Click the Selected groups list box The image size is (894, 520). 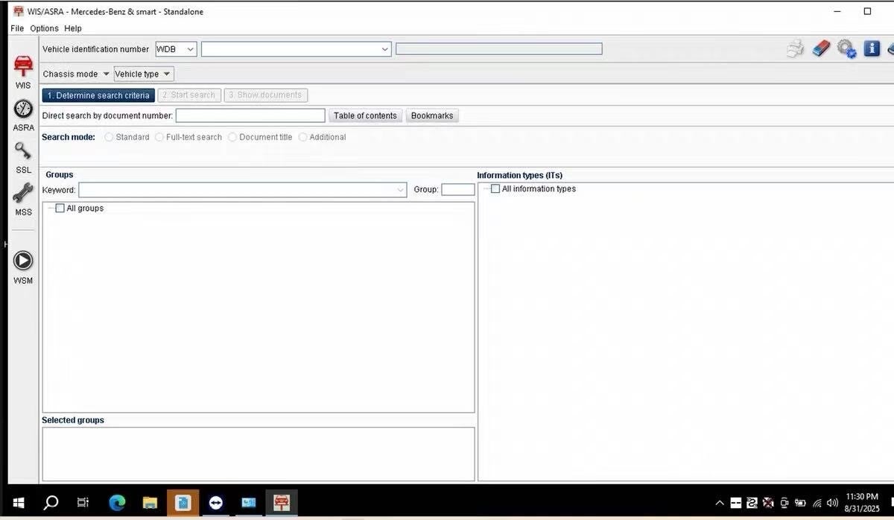coord(259,454)
